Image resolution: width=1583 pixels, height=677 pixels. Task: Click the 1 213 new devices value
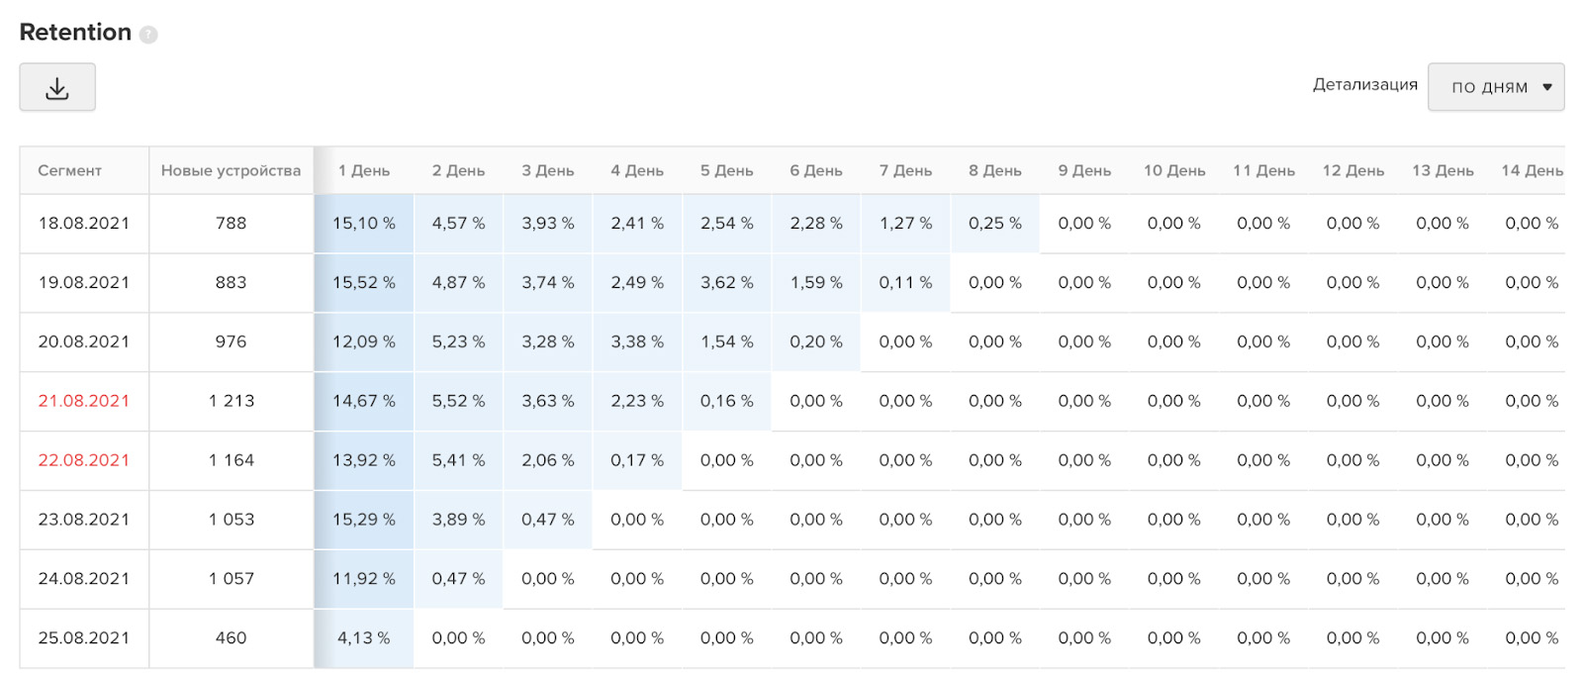pyautogui.click(x=232, y=401)
